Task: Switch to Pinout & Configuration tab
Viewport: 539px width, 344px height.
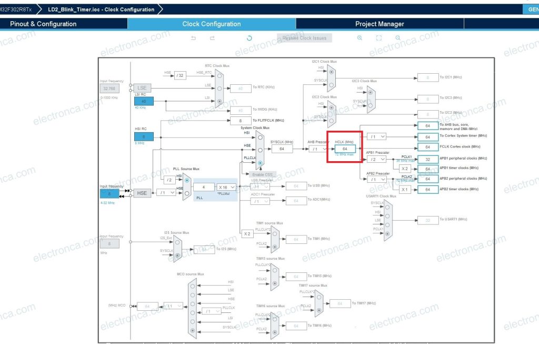Action: [43, 24]
